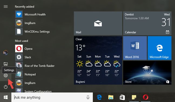Screen dimensions: 175x102
Task: Open Store from the taskbar
Action: tap(122, 97)
